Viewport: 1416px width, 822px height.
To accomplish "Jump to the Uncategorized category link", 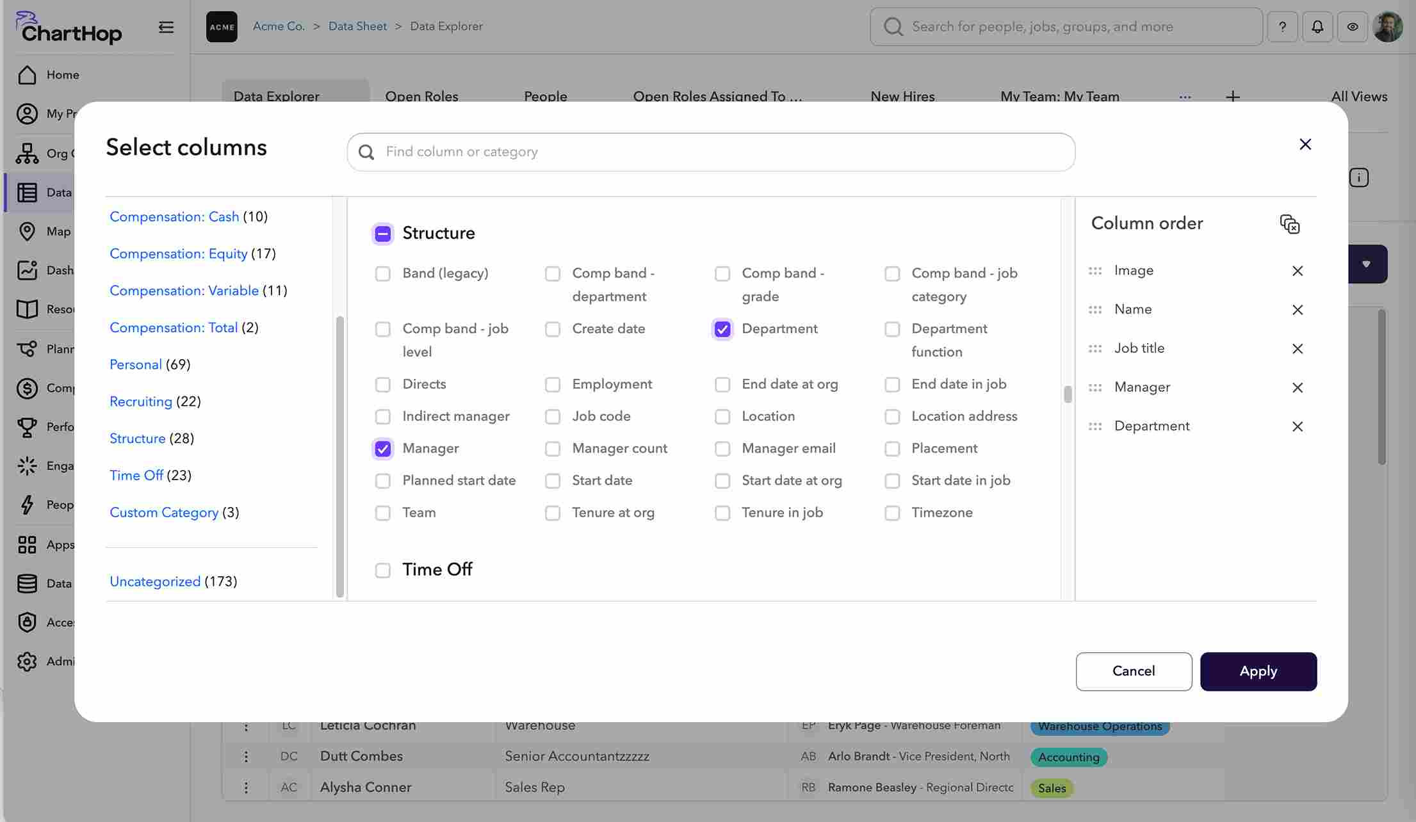I will pyautogui.click(x=155, y=581).
